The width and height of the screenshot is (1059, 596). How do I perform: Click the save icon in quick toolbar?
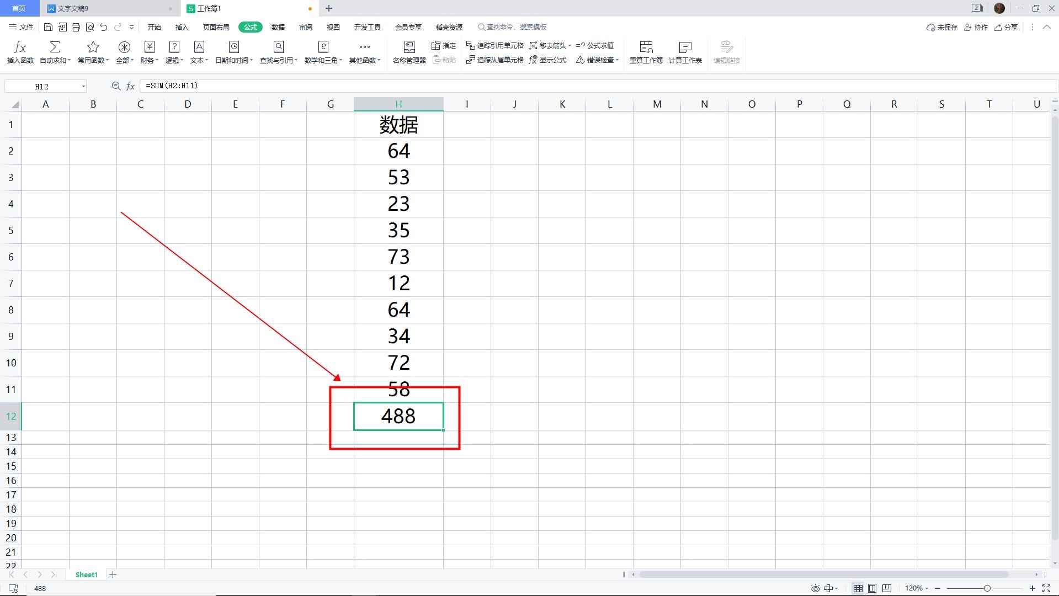(x=49, y=27)
